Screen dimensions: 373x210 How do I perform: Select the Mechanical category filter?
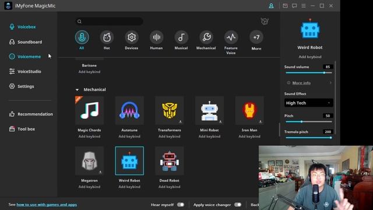[206, 37]
